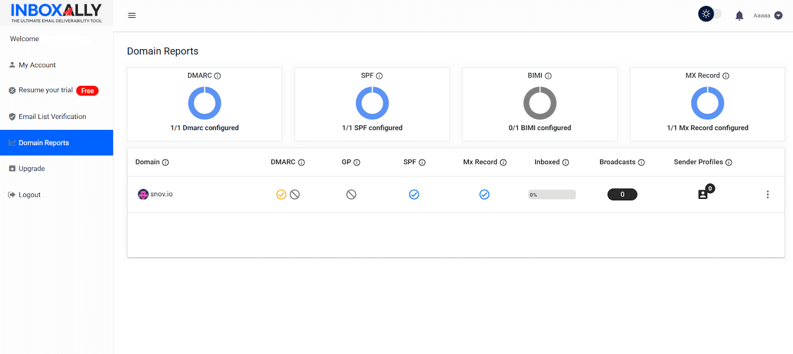
Task: Click the snov.io domain name
Action: click(162, 194)
